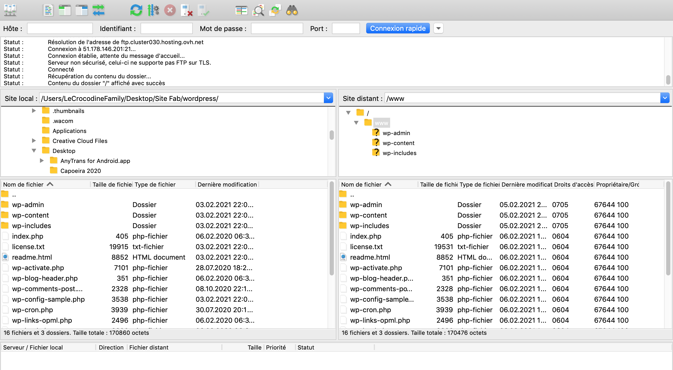Open the quick connect history dropdown

click(x=438, y=28)
